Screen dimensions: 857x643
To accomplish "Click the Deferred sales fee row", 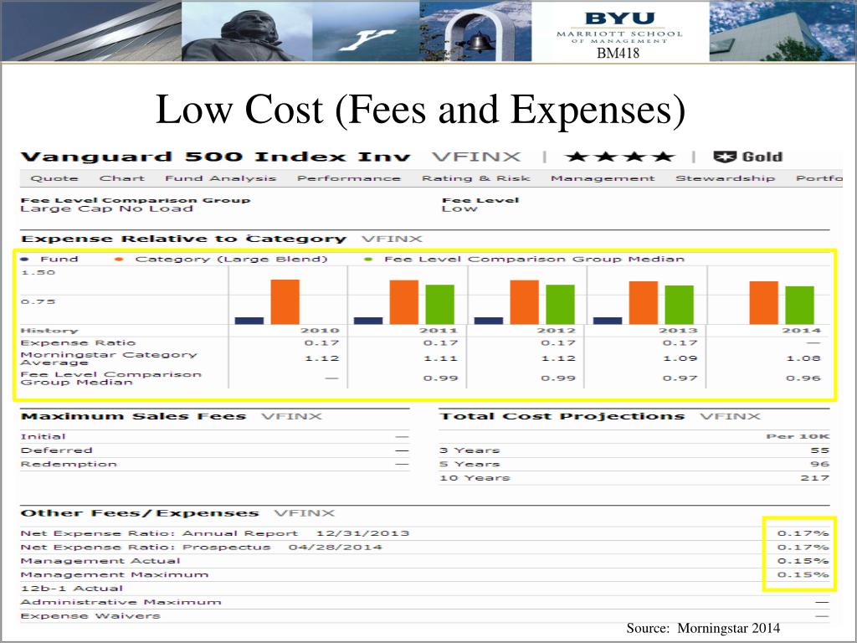I will (214, 450).
